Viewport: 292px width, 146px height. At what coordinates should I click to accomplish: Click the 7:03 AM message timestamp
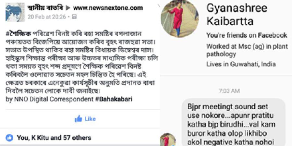click(x=229, y=91)
